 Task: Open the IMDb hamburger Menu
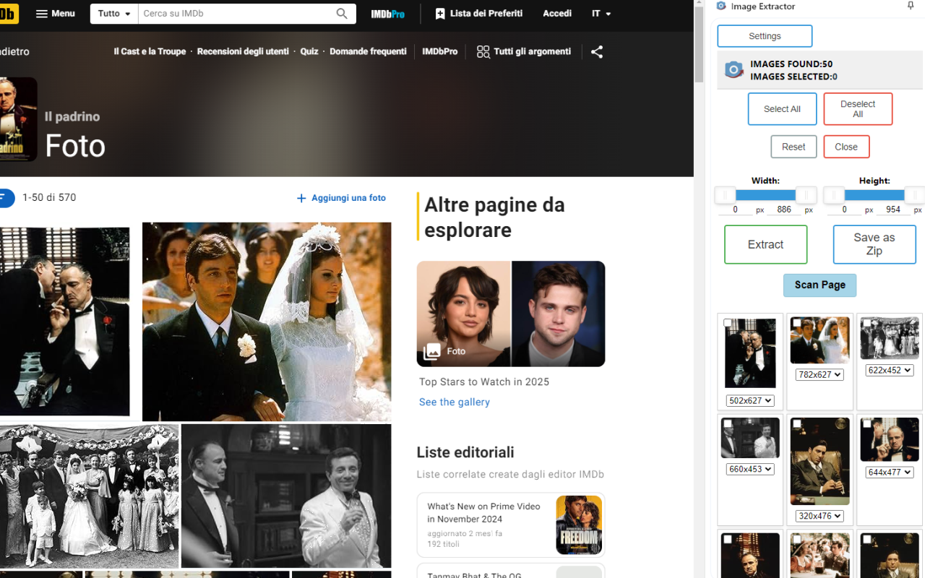pyautogui.click(x=56, y=14)
